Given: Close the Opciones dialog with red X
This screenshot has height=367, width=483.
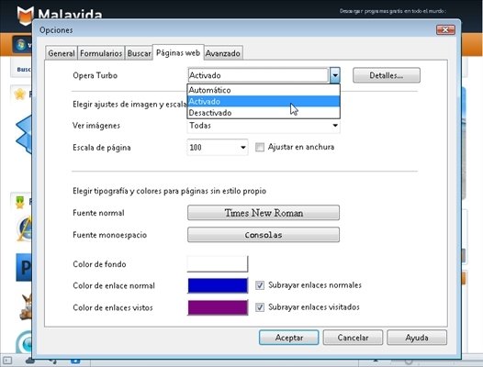Looking at the screenshot, I should click(x=445, y=30).
